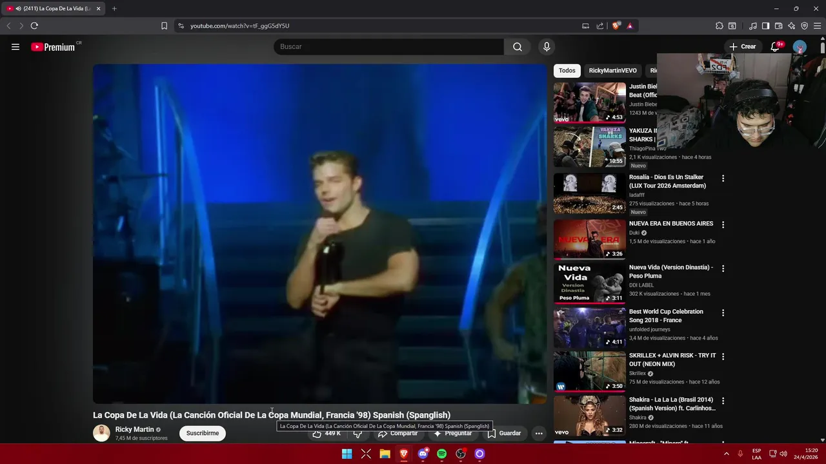The height and width of the screenshot is (464, 826).
Task: Open volume control in system tray
Action: coord(783,454)
